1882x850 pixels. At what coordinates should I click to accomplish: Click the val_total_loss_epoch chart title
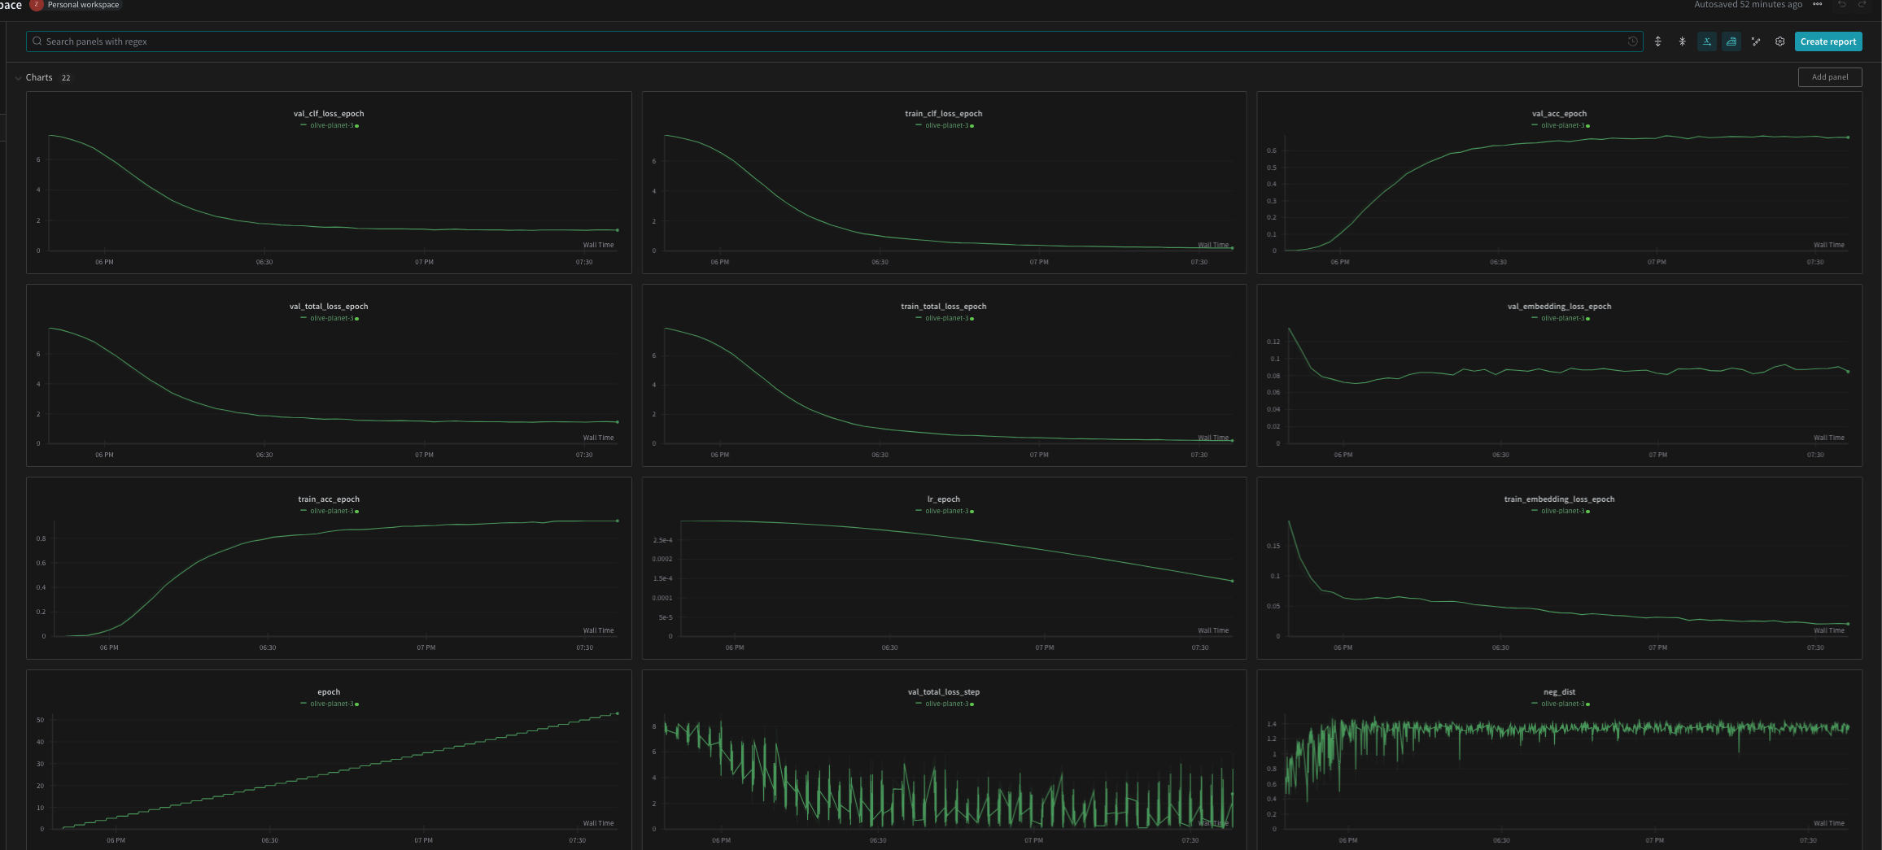pos(329,307)
